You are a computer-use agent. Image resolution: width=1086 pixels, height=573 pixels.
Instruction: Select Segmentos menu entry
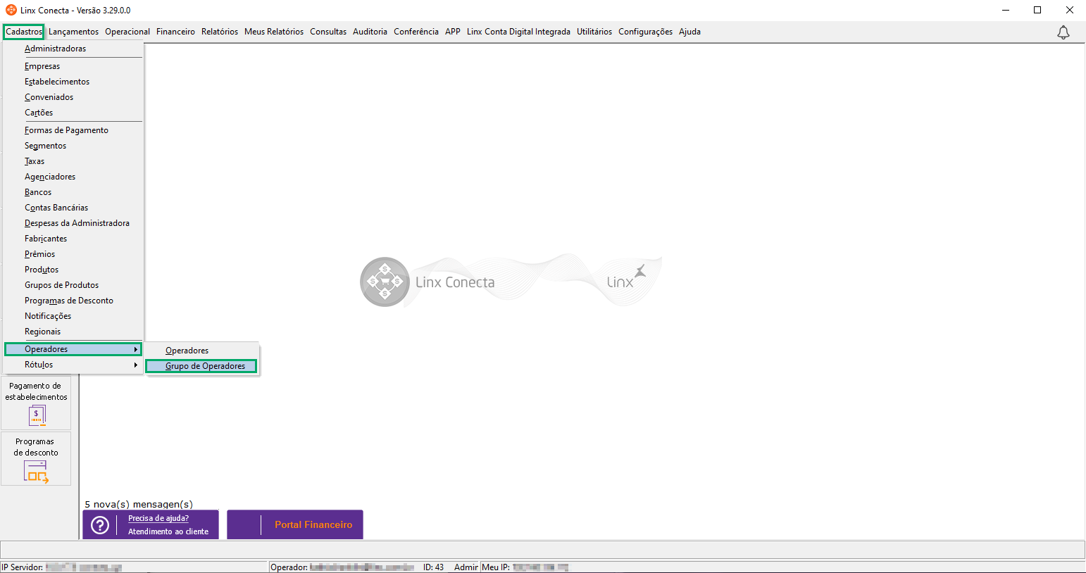point(73,146)
